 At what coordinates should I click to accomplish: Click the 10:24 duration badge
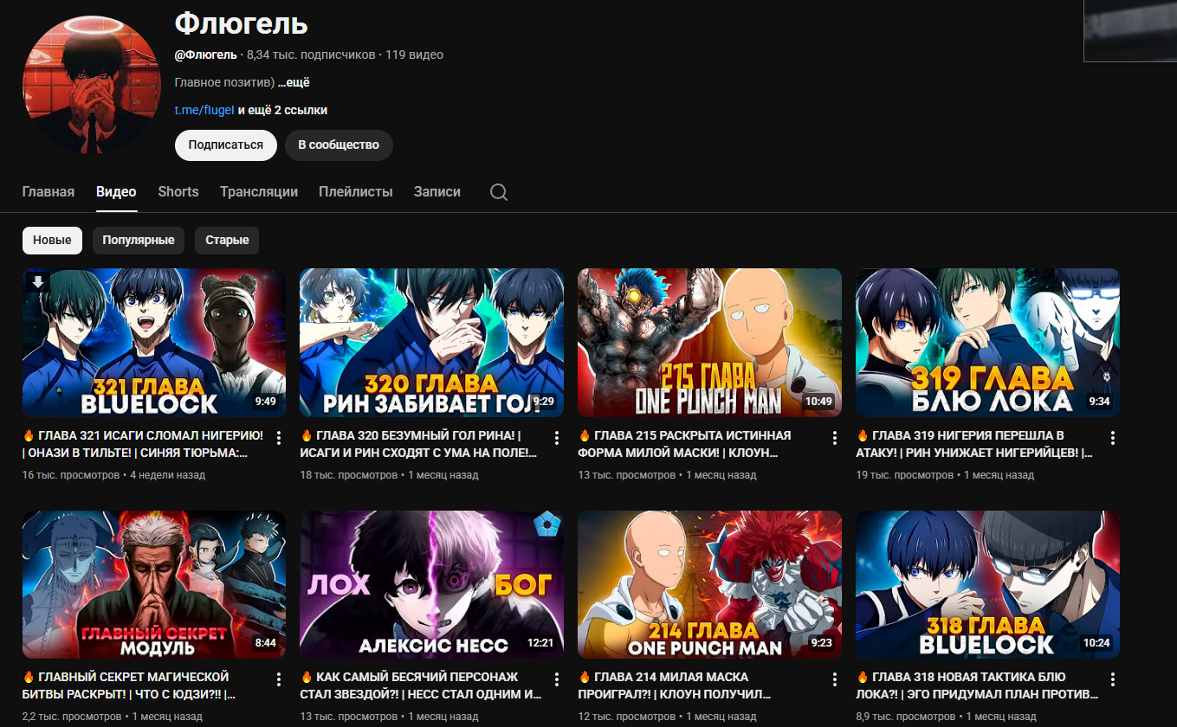click(1096, 643)
